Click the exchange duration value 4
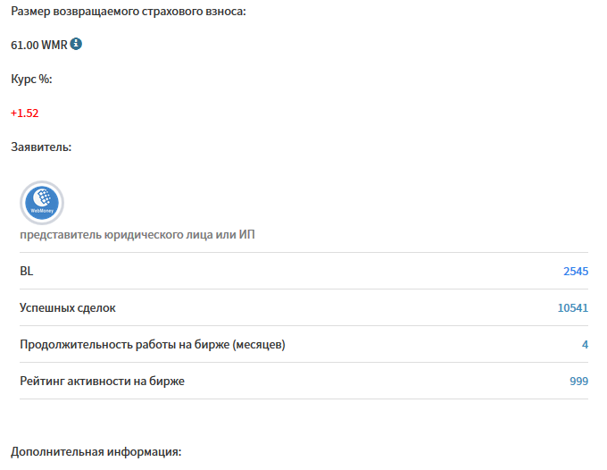 pos(585,345)
